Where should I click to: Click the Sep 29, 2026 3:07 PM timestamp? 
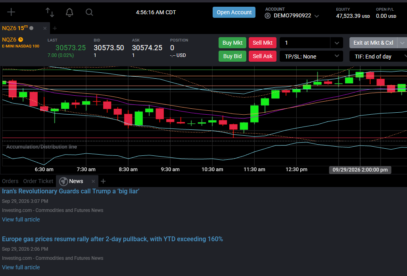pyautogui.click(x=25, y=201)
